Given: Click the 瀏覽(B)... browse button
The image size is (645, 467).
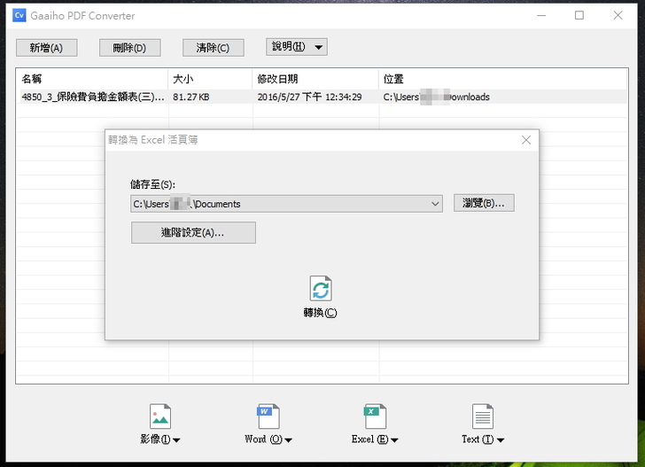Looking at the screenshot, I should 484,203.
